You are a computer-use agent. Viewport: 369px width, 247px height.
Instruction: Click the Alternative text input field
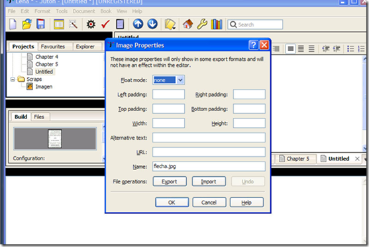[209, 138]
